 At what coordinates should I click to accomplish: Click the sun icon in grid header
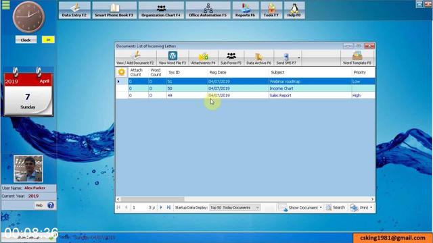pyautogui.click(x=122, y=72)
